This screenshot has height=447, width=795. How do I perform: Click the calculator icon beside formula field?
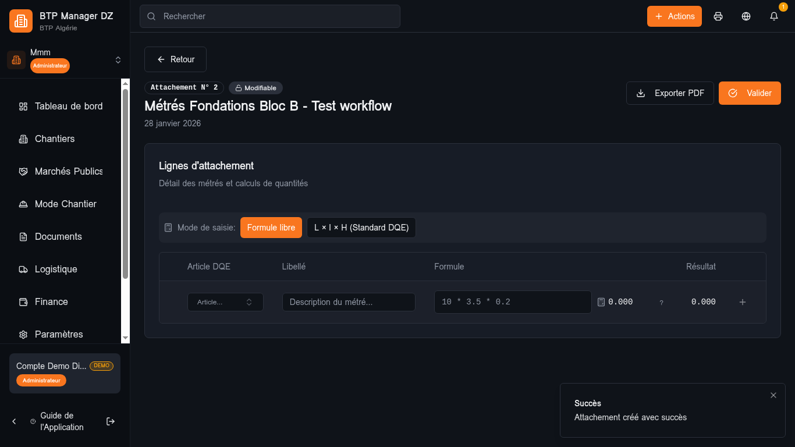coord(601,302)
